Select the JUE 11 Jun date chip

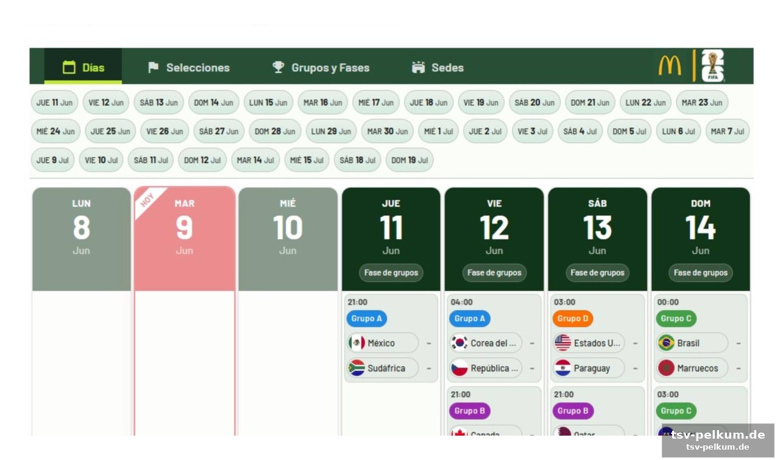point(55,102)
